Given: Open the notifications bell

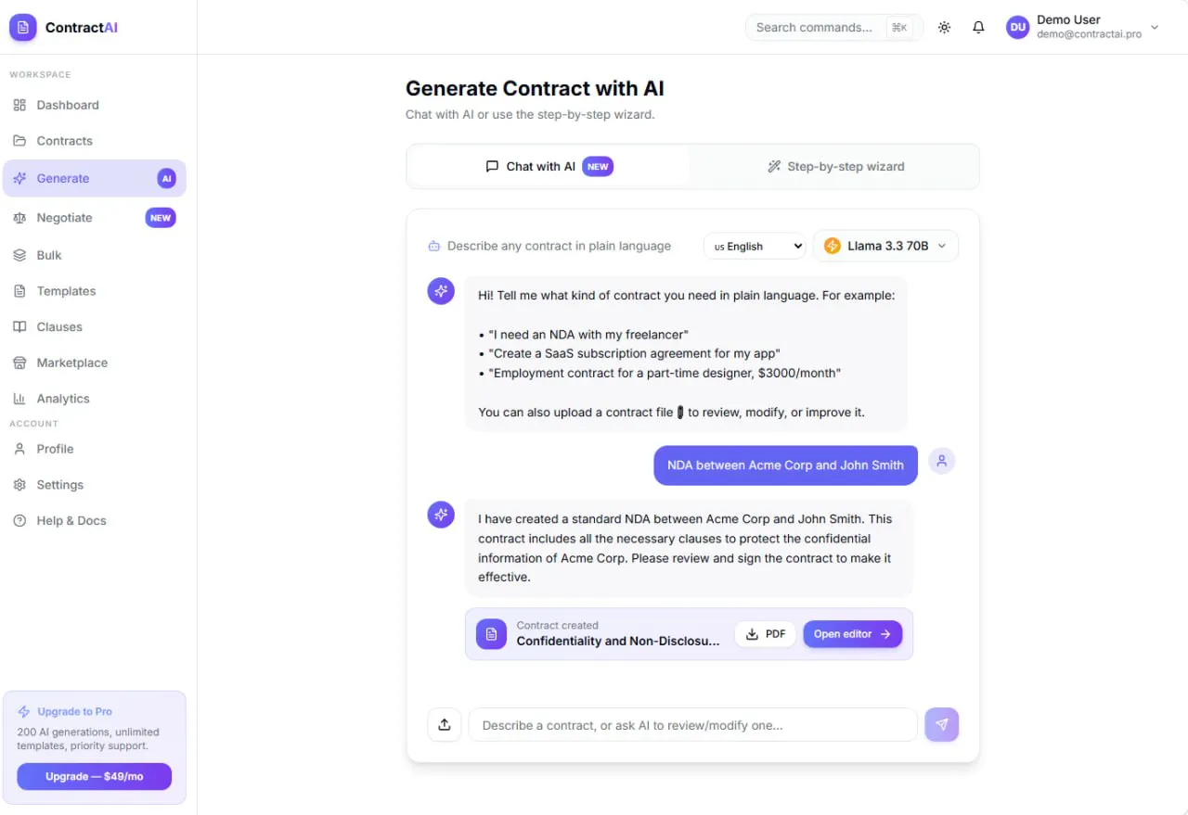Looking at the screenshot, I should pyautogui.click(x=978, y=28).
